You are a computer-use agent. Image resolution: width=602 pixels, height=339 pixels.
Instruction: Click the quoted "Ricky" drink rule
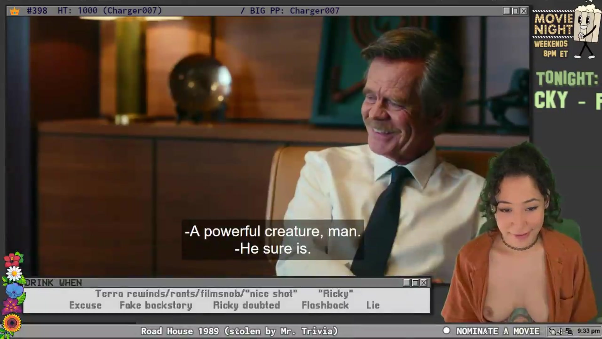336,293
